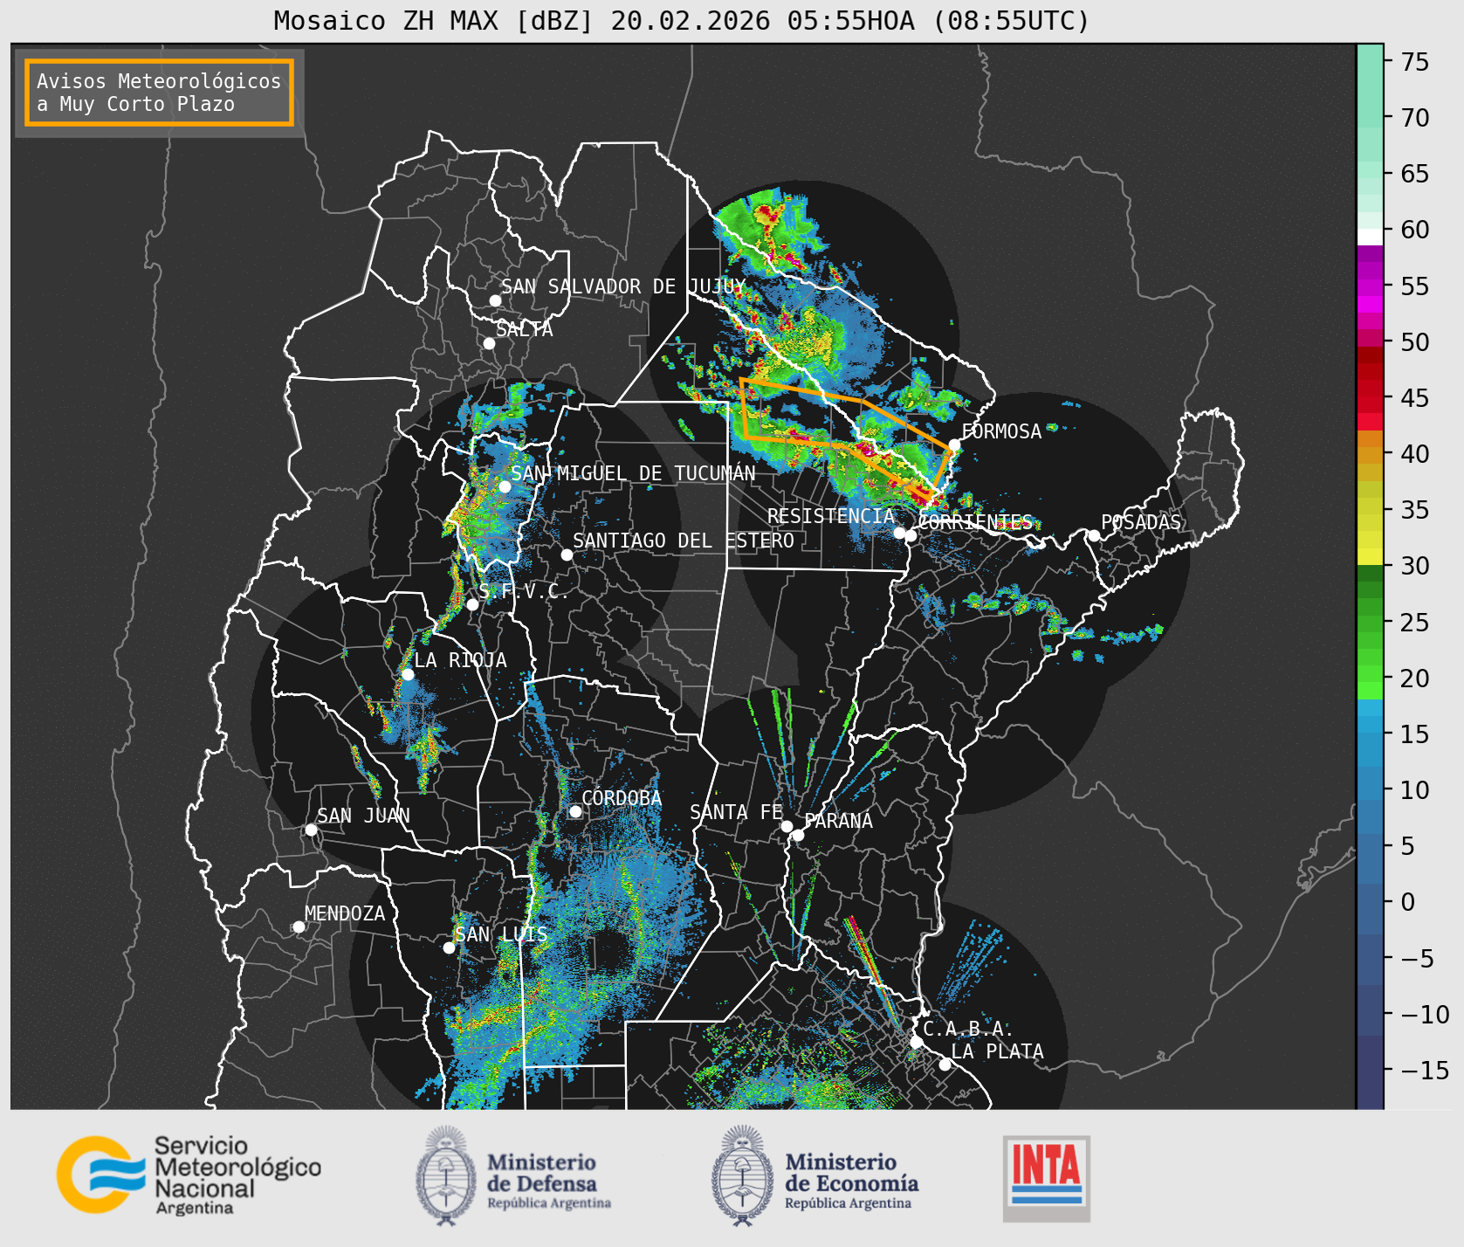The width and height of the screenshot is (1464, 1247).
Task: Click the RESISTENCIA label
Action: pyautogui.click(x=831, y=516)
